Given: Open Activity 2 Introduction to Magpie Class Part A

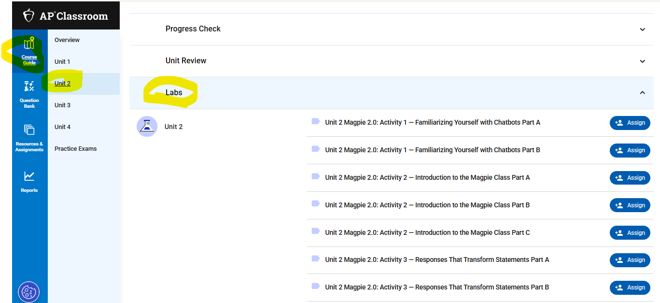Looking at the screenshot, I should (427, 178).
